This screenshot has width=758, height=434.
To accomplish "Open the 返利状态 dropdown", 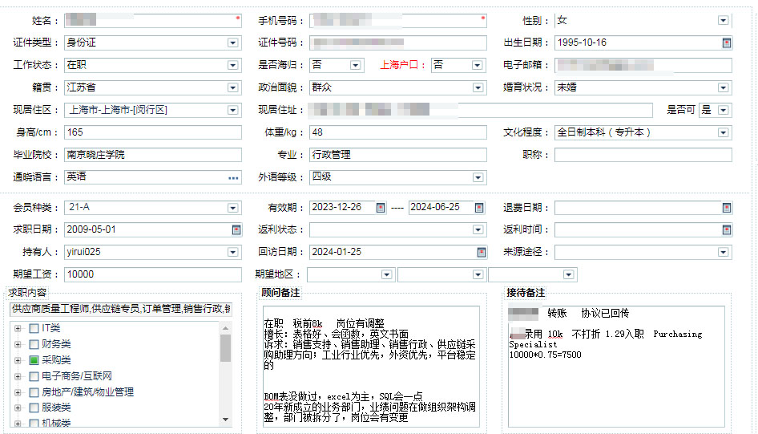I will pos(478,229).
